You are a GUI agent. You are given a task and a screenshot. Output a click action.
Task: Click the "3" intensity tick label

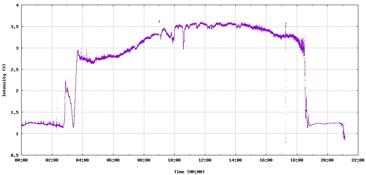[x=17, y=48]
